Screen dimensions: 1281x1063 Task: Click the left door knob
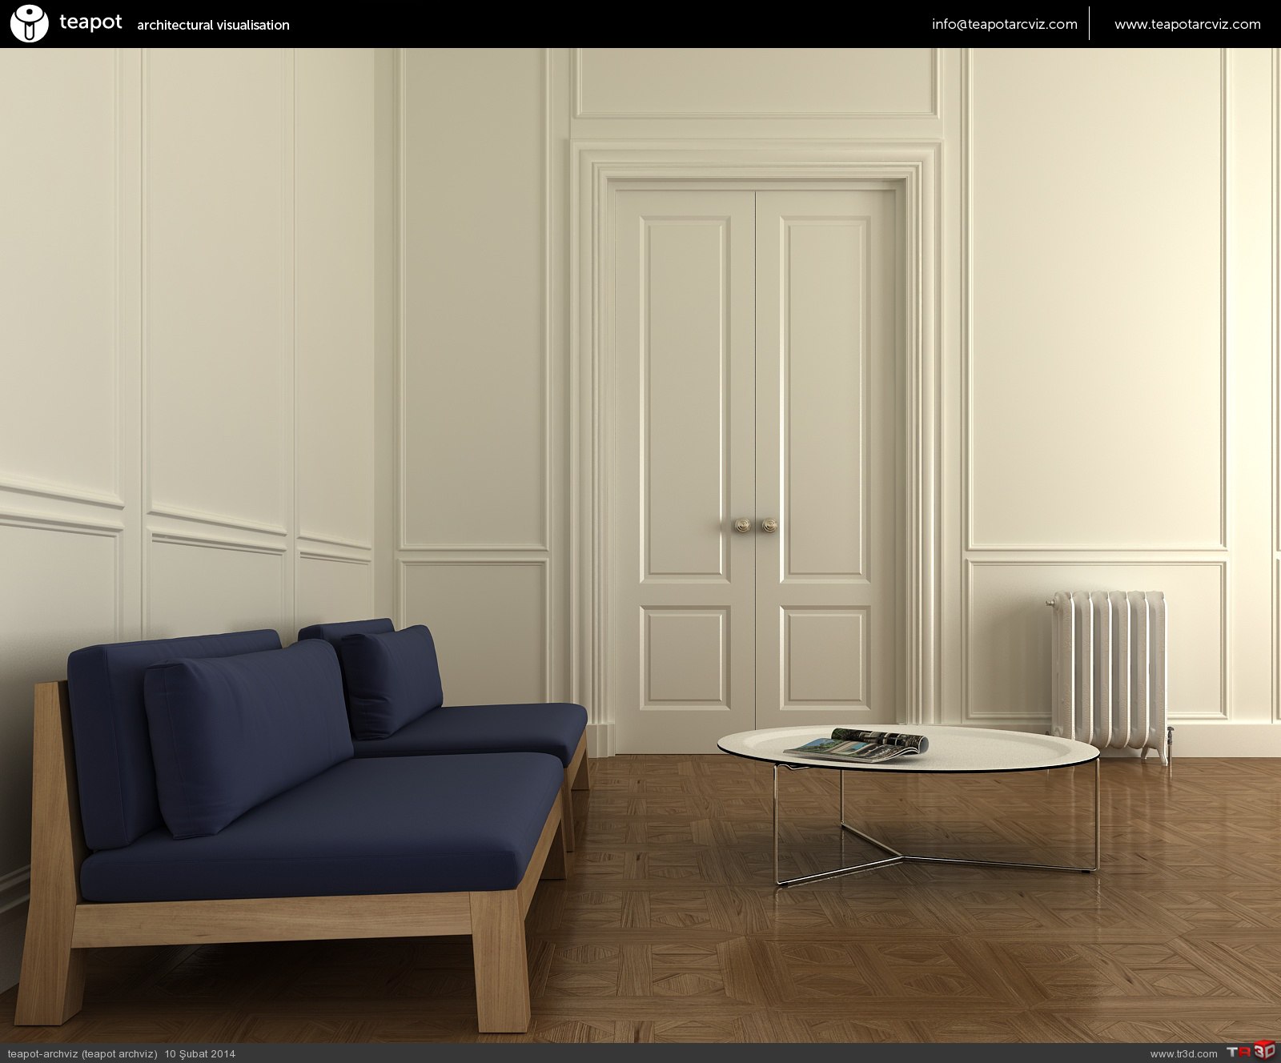point(742,526)
